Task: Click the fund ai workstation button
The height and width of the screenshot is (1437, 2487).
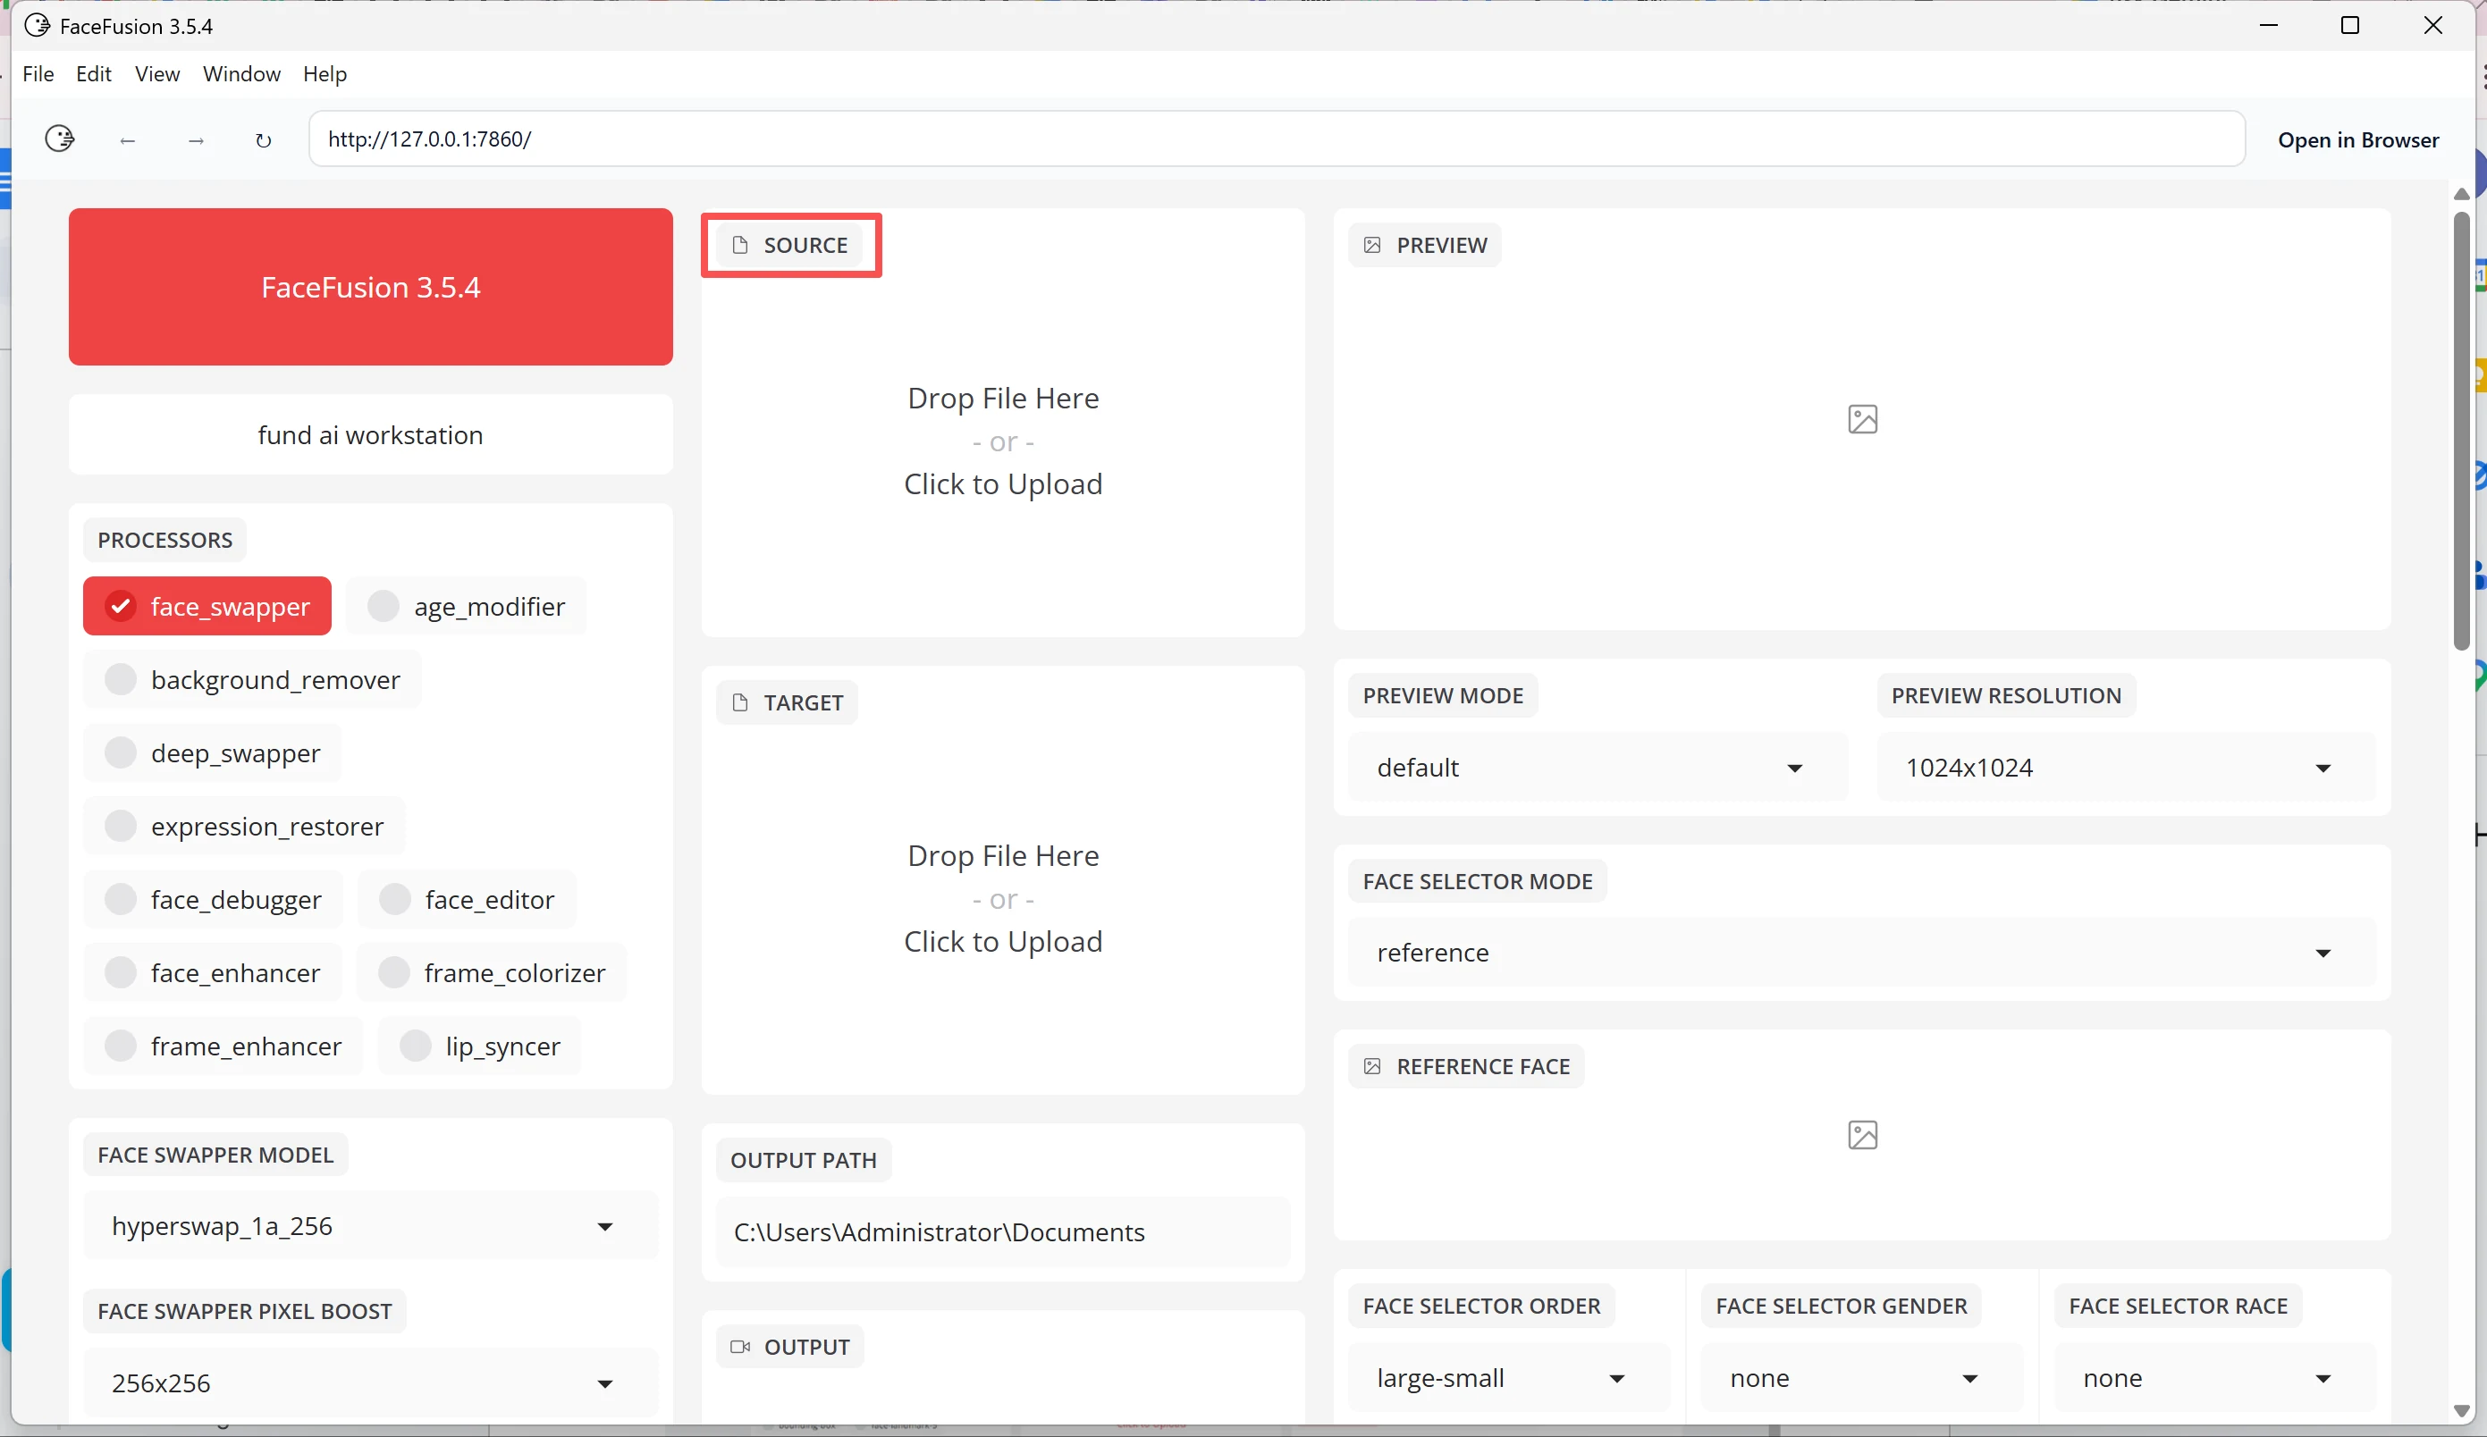Action: click(x=370, y=435)
